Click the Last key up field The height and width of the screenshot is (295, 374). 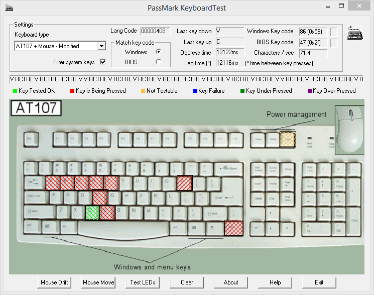(x=230, y=42)
